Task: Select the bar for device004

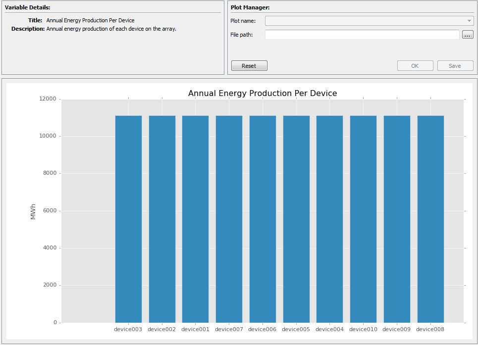Action: (329, 219)
